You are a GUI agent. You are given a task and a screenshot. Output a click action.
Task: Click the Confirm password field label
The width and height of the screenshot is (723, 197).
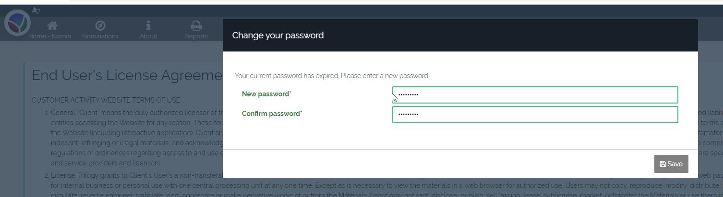click(272, 114)
